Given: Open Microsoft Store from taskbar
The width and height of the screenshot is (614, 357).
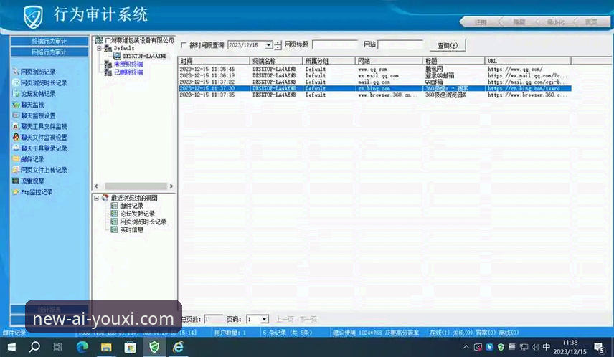Looking at the screenshot, I should 130,347.
